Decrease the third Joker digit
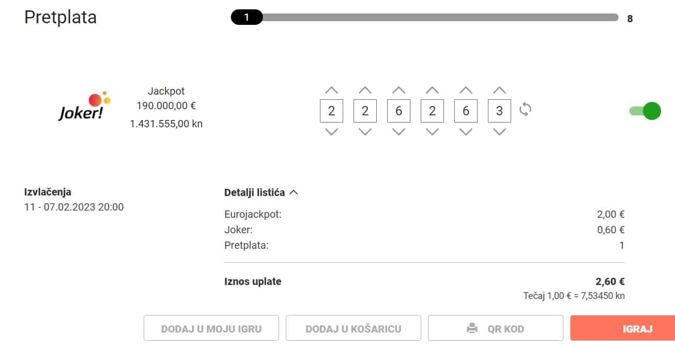The image size is (675, 345). pos(398,132)
